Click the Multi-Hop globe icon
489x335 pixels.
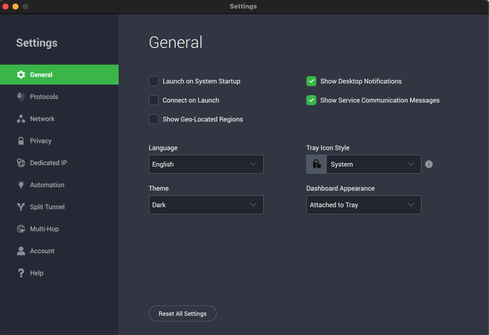(21, 229)
